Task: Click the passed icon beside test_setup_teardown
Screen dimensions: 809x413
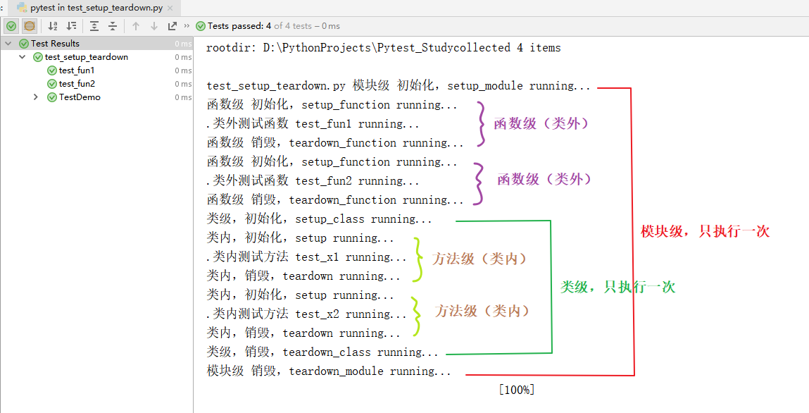Action: [x=37, y=57]
